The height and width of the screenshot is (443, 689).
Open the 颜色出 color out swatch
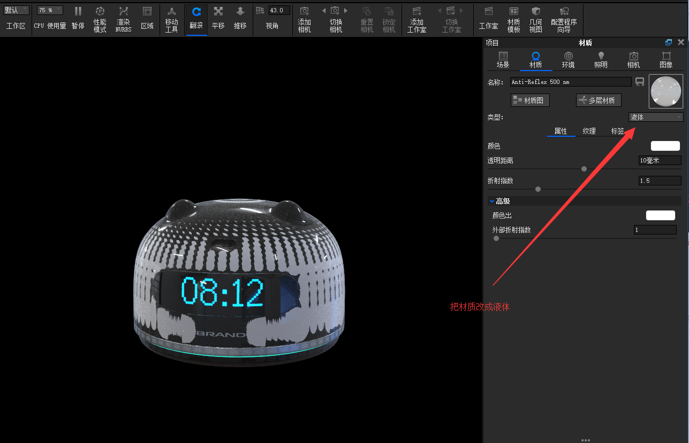[x=661, y=215]
